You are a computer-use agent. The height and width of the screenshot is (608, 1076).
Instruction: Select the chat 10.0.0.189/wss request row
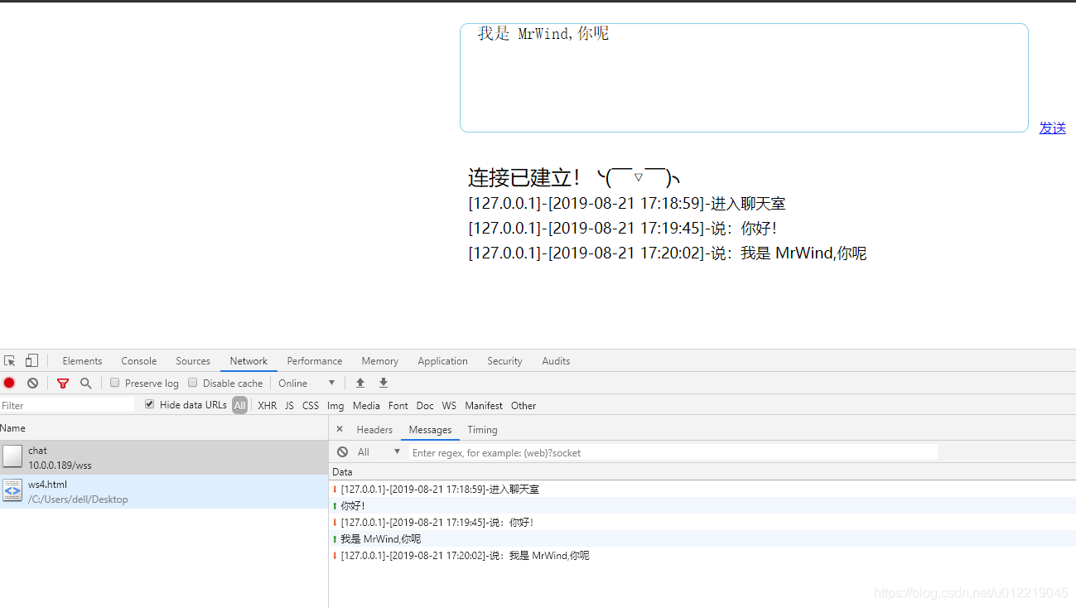tap(164, 457)
